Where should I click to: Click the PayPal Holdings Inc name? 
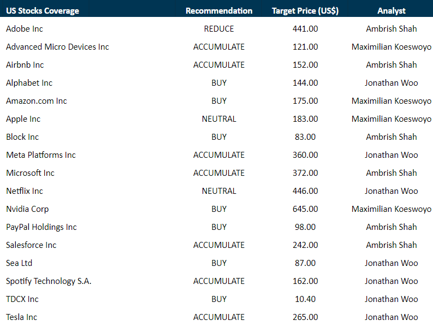41,227
